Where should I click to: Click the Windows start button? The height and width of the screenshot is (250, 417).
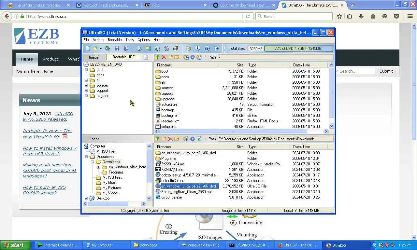coord(15,245)
